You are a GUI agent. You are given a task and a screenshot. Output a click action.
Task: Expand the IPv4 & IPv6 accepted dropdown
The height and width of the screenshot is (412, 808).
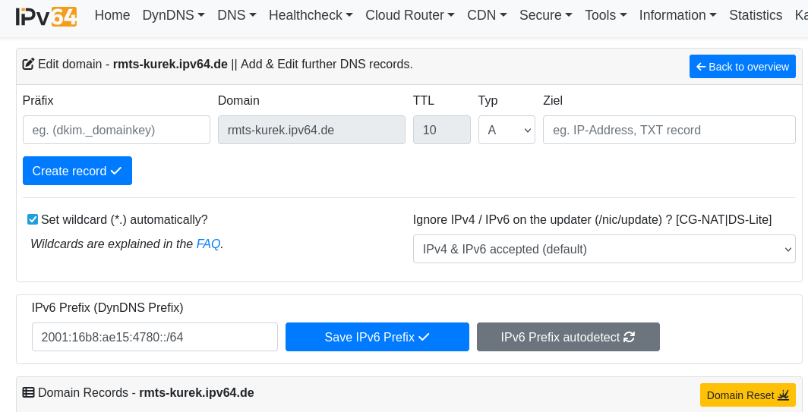604,249
